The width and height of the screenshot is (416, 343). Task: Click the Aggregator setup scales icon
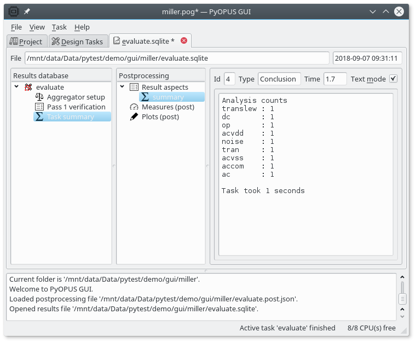39,97
